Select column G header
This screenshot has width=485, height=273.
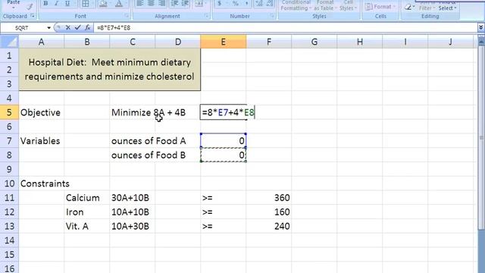[314, 42]
